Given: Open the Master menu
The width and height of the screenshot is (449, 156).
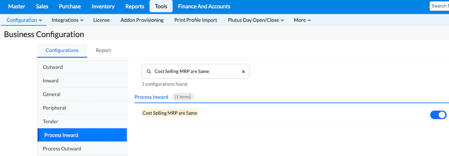Looking at the screenshot, I should pos(17,6).
